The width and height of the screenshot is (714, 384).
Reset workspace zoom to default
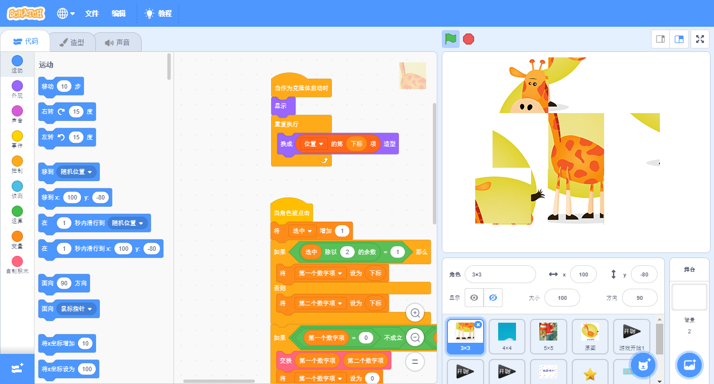point(415,361)
